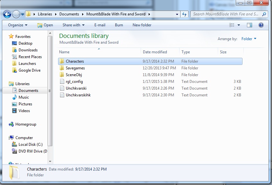Open Downloads in Favorites

[x=28, y=50]
